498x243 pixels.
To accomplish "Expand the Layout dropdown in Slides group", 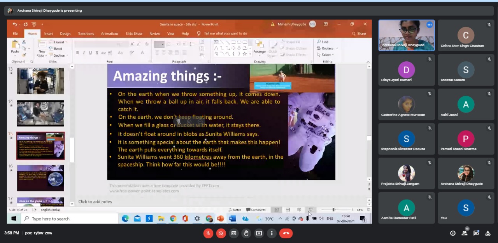I will [60, 42].
